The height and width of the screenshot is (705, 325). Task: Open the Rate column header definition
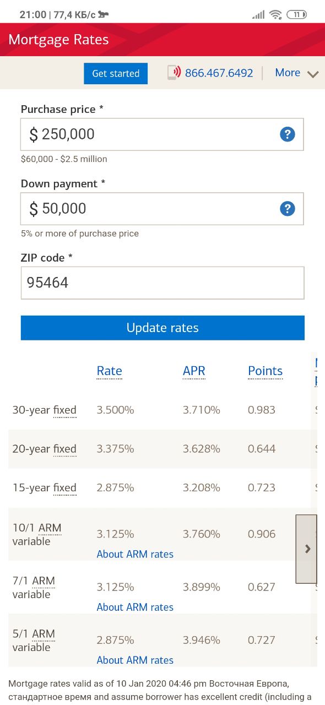pyautogui.click(x=109, y=371)
